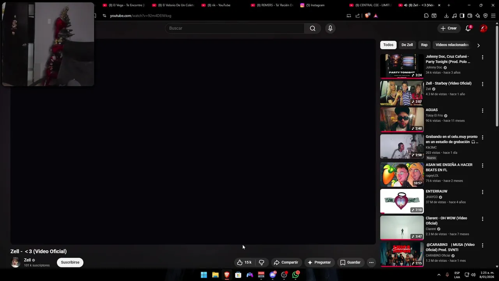Switch to El Vega - Te Encontre tab
499x281 pixels.
point(124,5)
